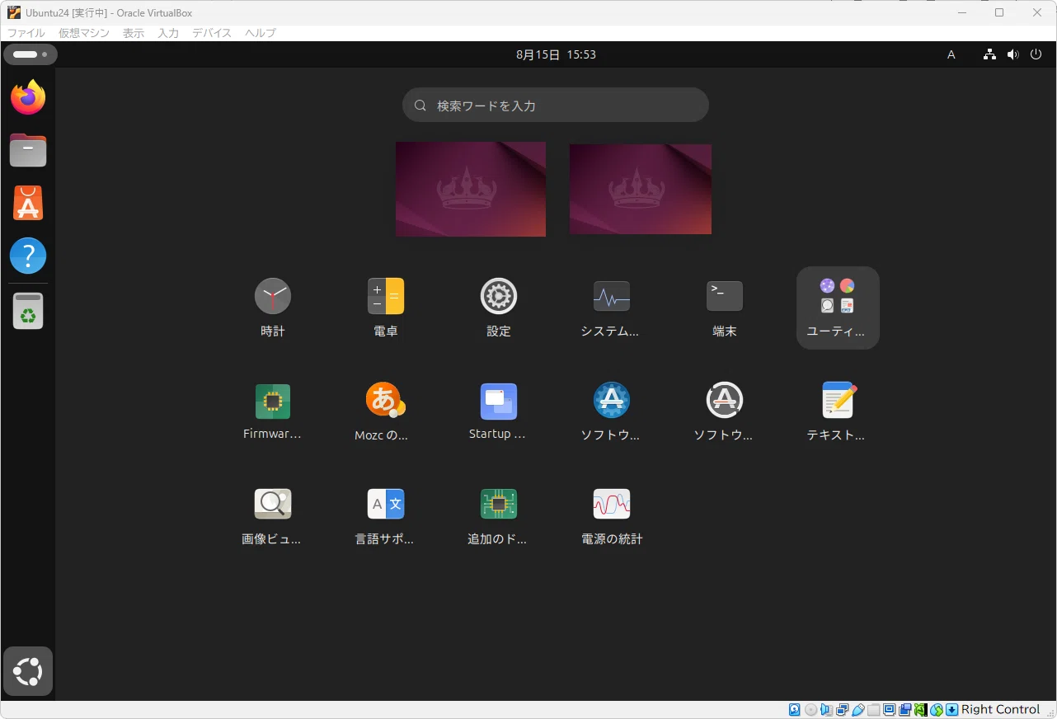Open the 仮想マシン menu
Screen dimensions: 1057x719
(x=83, y=33)
